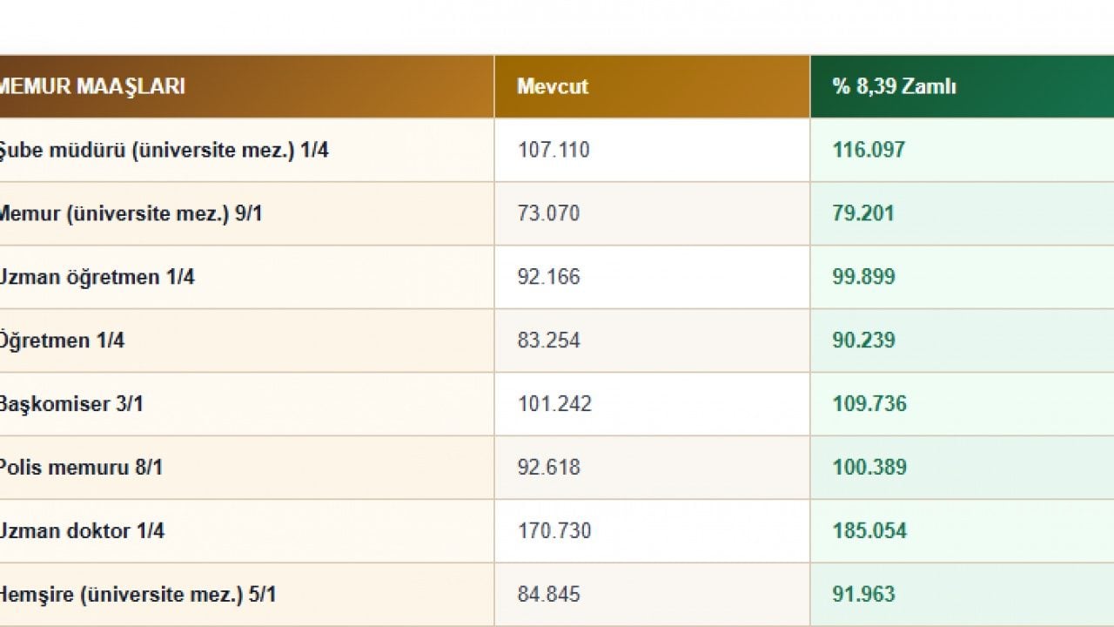Image resolution: width=1114 pixels, height=627 pixels.
Task: Click the Hemşire (üniversite mez.) 5/1 label
Action: [x=138, y=596]
